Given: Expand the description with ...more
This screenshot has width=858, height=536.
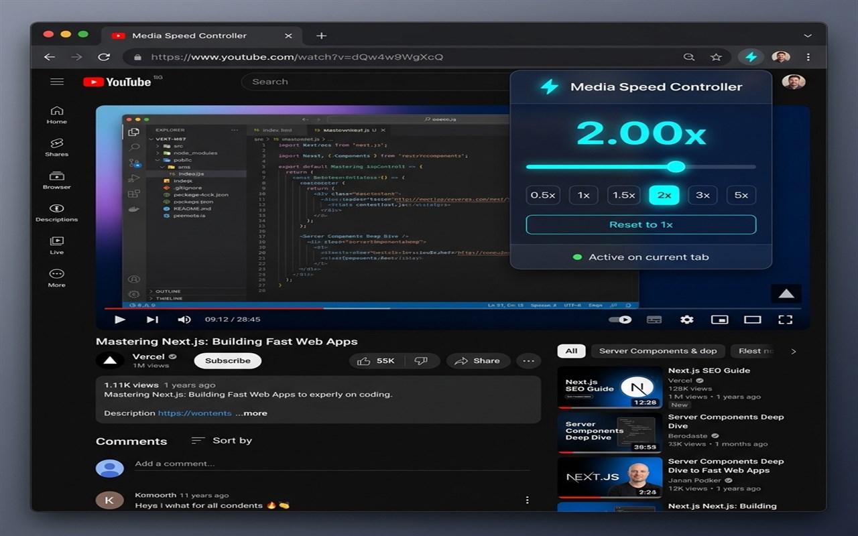Looking at the screenshot, I should [x=251, y=413].
